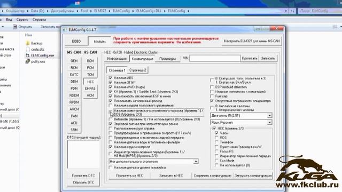
Task: Select the HEC module
Action: tap(90, 82)
